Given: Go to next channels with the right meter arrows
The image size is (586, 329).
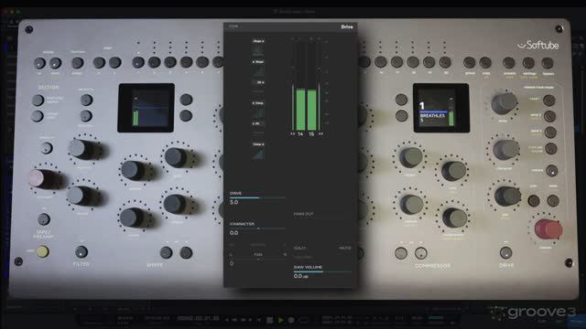Looking at the screenshot, I should tap(320, 133).
